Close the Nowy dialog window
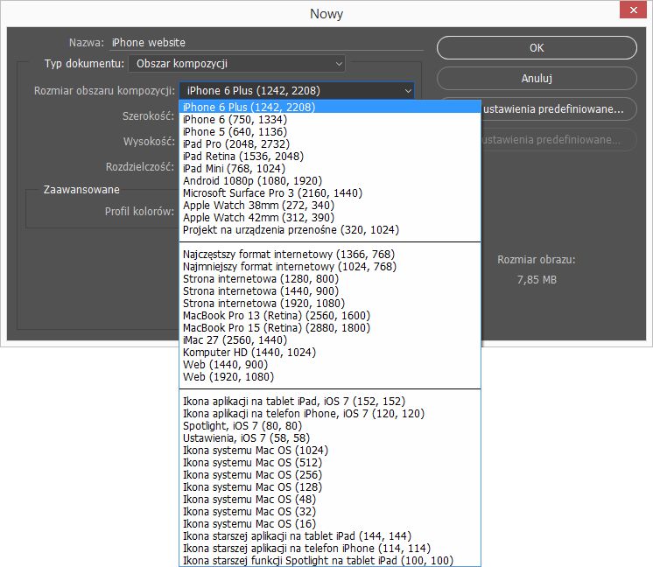Viewport: 653px width, 567px height. point(633,10)
